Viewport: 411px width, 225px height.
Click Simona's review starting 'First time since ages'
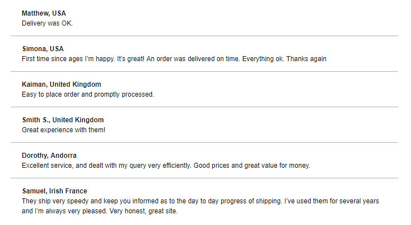(x=174, y=59)
